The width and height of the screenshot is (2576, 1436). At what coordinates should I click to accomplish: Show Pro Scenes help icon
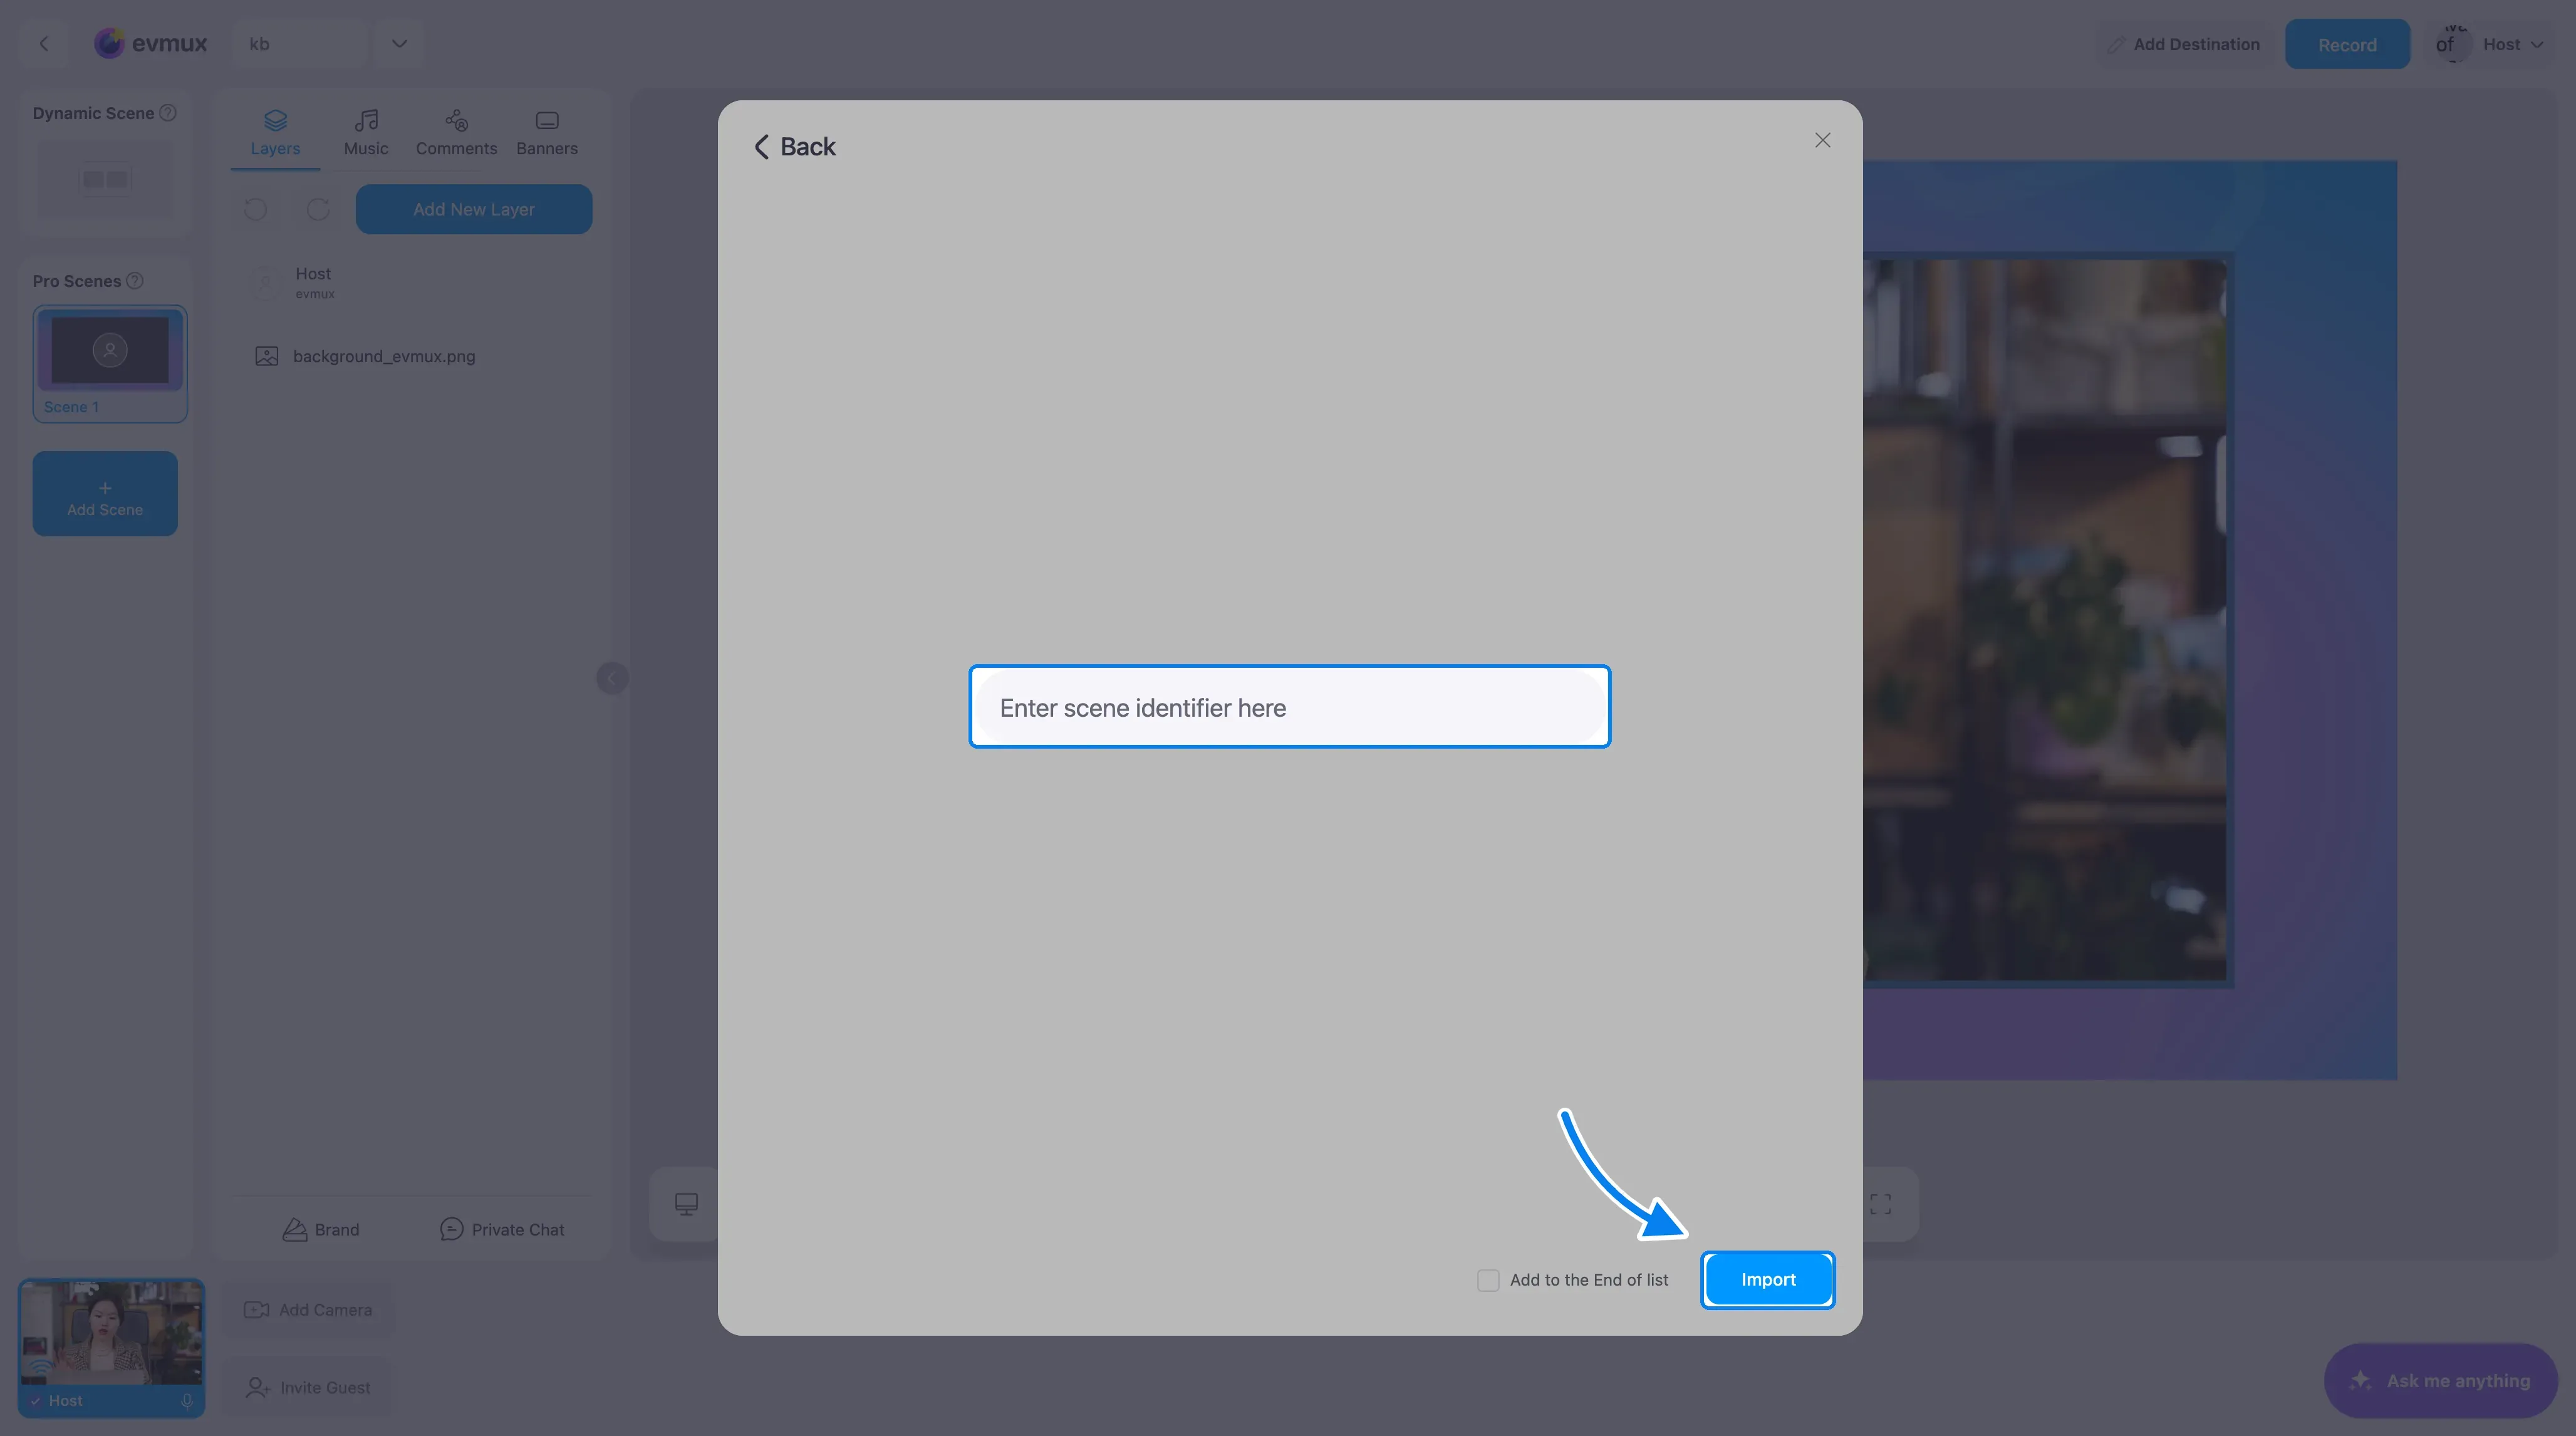pyautogui.click(x=135, y=281)
